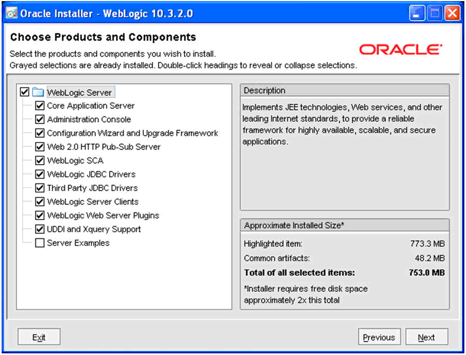Select the WebLogic Server tree heading

80,92
